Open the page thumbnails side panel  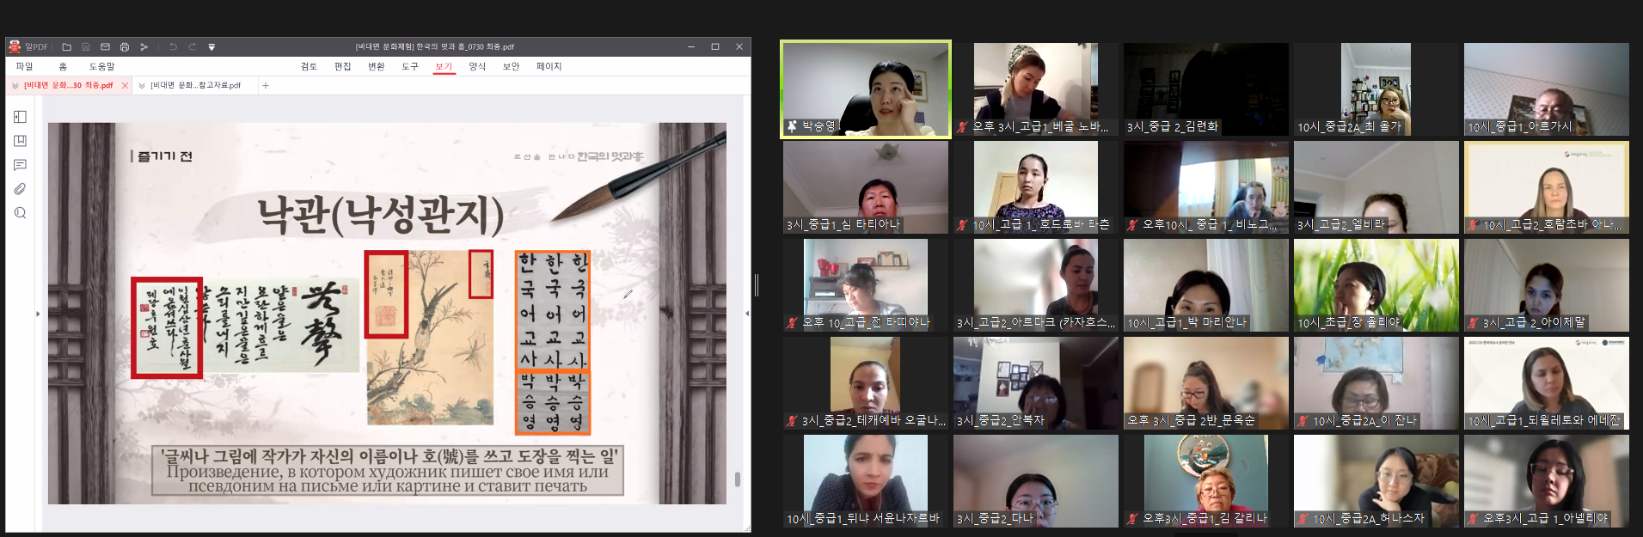(21, 117)
